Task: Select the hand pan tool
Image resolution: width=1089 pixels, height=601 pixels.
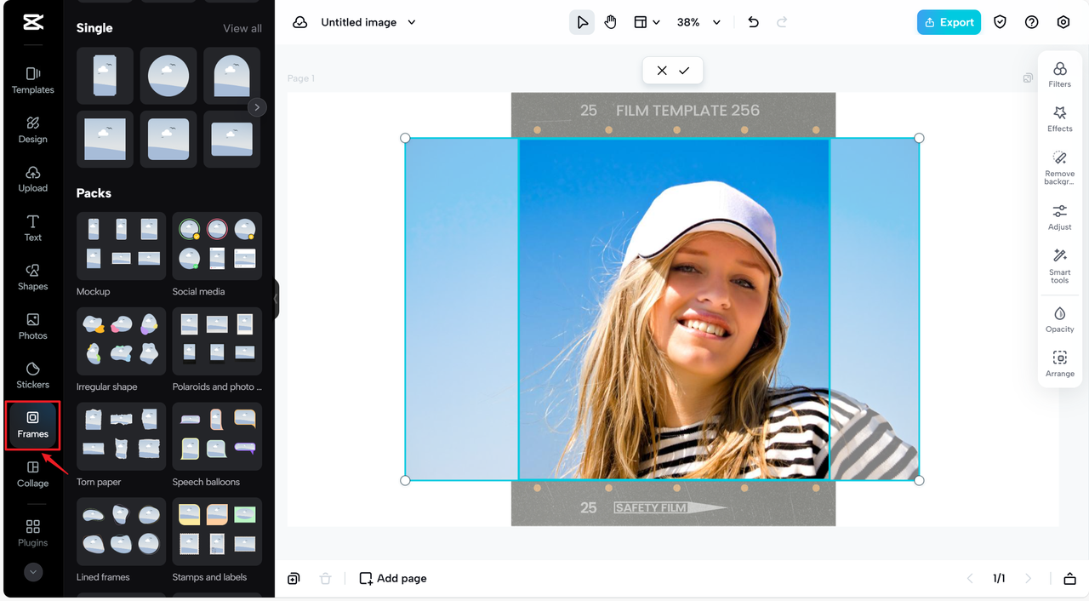Action: tap(610, 22)
